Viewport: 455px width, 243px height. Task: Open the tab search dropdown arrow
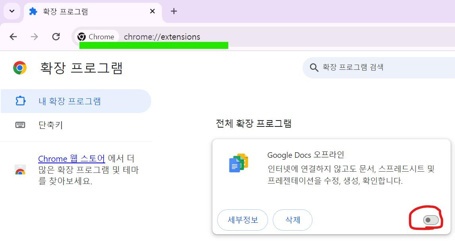click(x=12, y=11)
